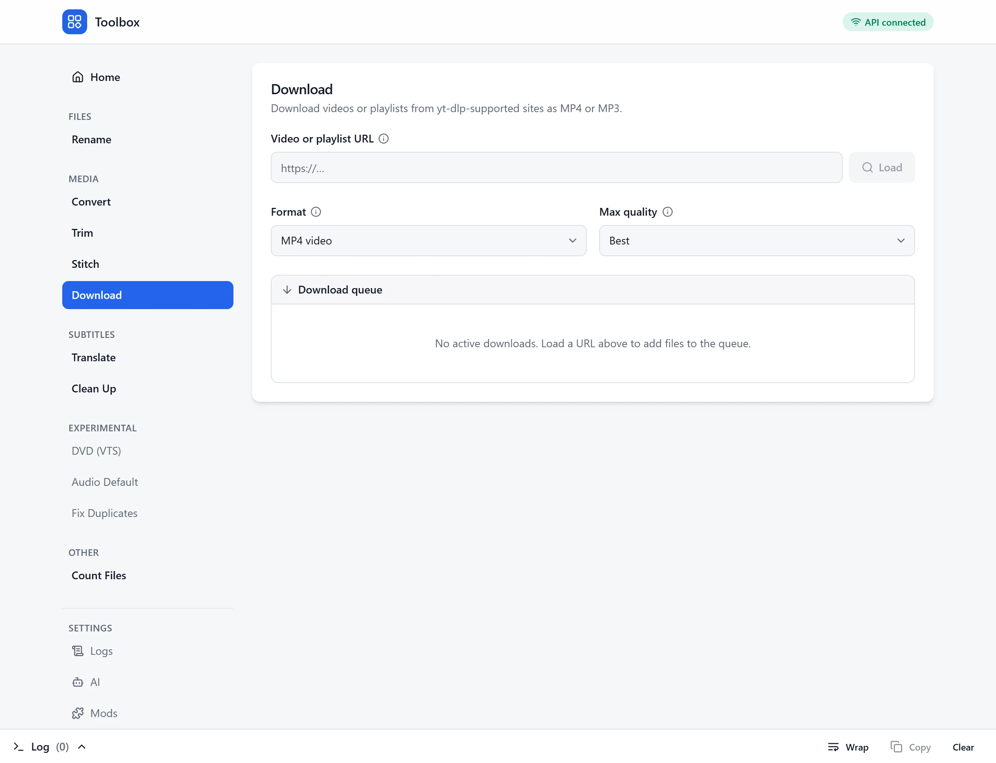Click the Clear log button
996x763 pixels.
[x=963, y=747]
